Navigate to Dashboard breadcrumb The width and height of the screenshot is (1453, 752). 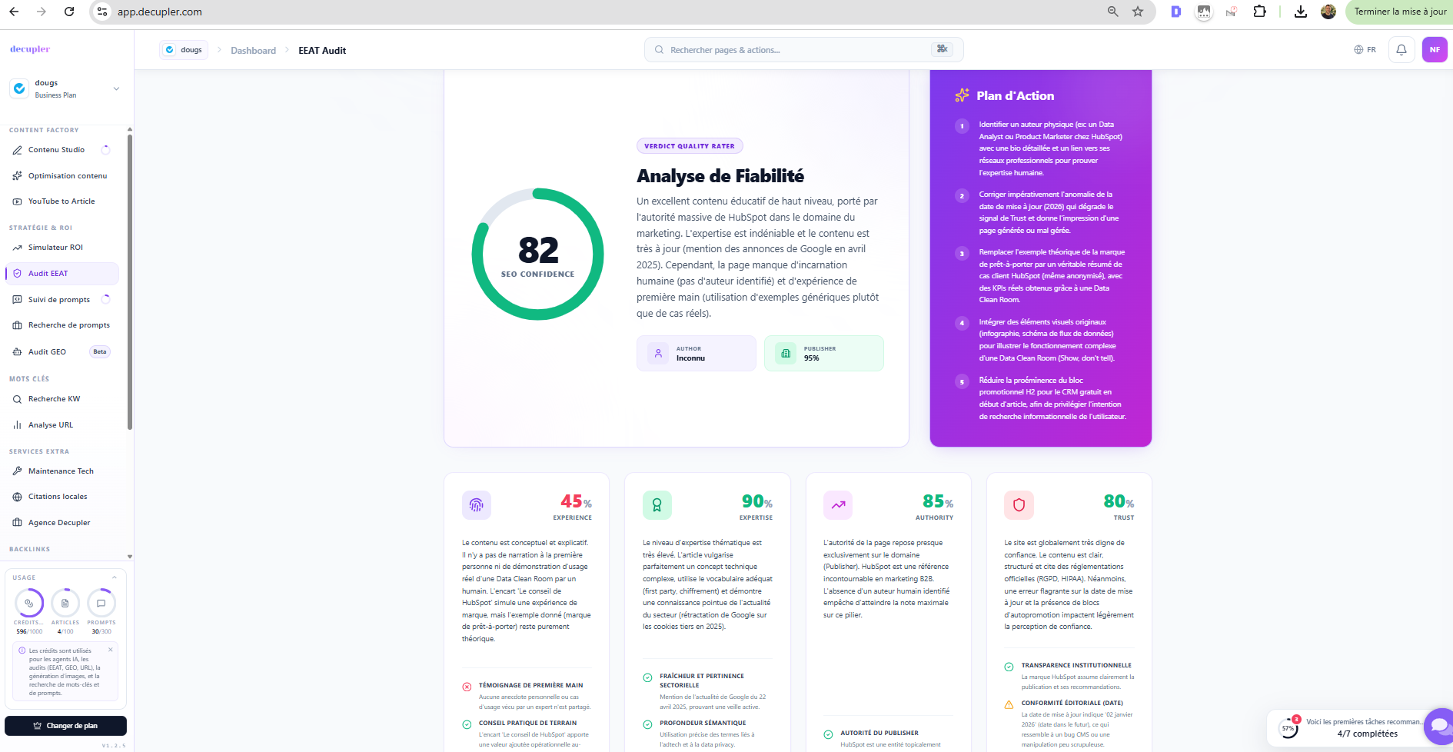click(x=253, y=51)
